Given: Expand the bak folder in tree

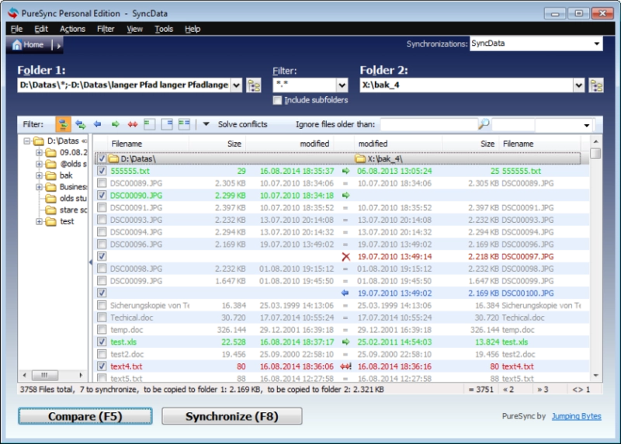Looking at the screenshot, I should 39,175.
